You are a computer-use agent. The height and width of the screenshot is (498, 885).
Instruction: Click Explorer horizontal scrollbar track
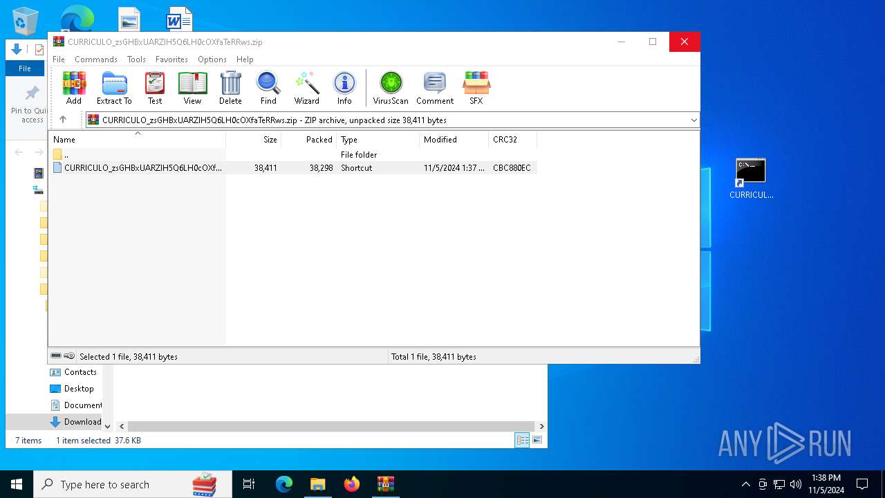332,426
